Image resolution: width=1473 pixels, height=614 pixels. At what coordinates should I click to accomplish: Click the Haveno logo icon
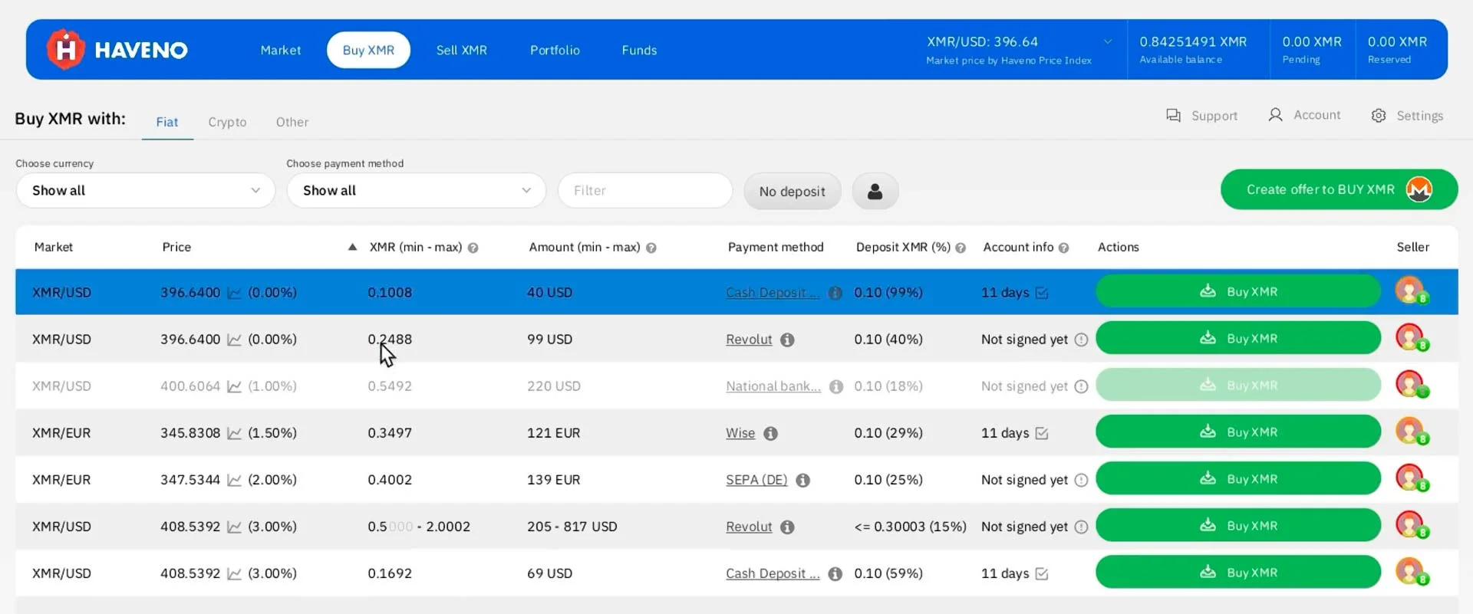65,50
